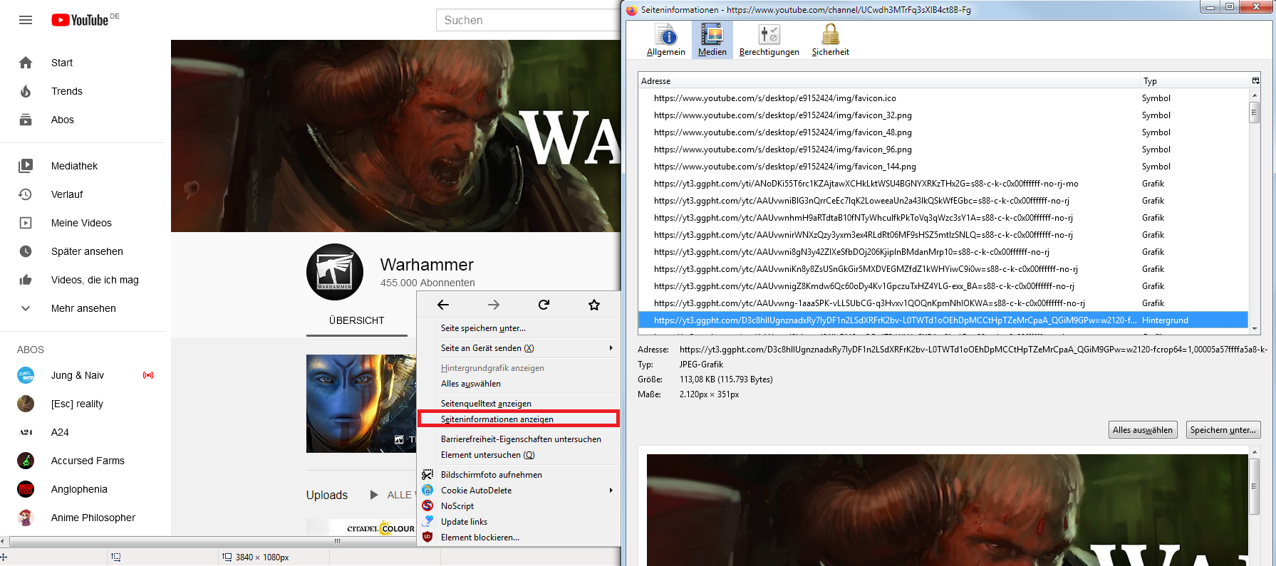Open Trends via flame icon
This screenshot has width=1276, height=566.
pos(26,91)
